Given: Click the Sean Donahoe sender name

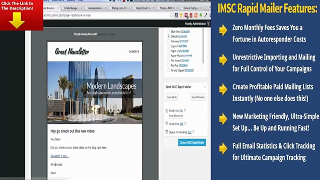Looking at the screenshot, I should 176,116.
